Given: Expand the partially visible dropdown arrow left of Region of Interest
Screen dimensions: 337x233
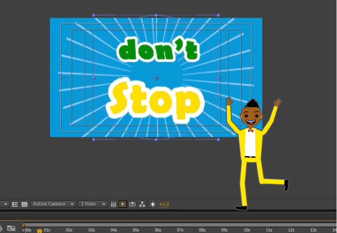Looking at the screenshot, I should (6, 204).
